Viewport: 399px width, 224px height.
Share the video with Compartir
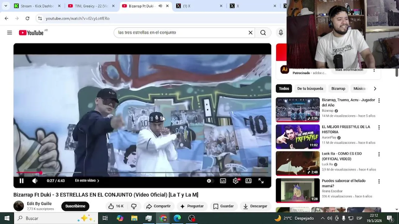pyautogui.click(x=158, y=206)
